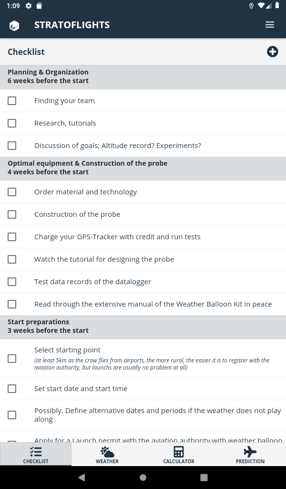The width and height of the screenshot is (286, 489).
Task: Switch to the Calculator tab
Action: click(179, 455)
